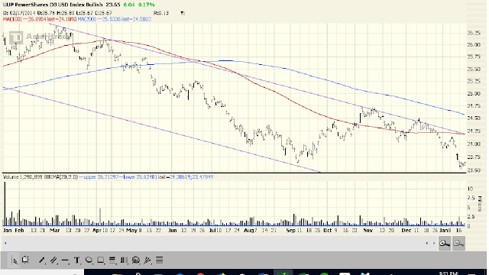Click the MA(200) blue indicator label
The image size is (489, 275).
[x=114, y=19]
